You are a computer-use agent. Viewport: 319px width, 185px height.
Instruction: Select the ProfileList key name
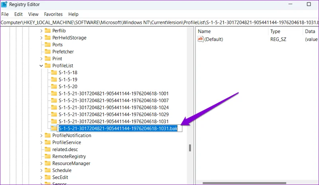(63, 65)
